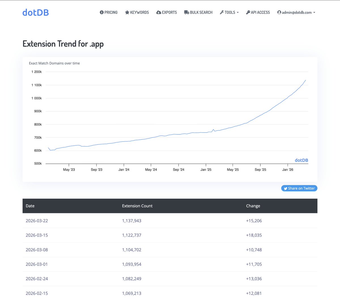Click the 900k y-axis label

point(38,111)
